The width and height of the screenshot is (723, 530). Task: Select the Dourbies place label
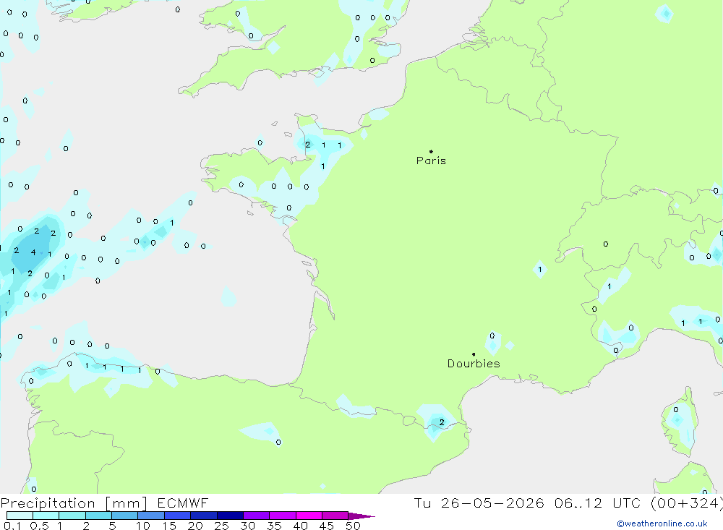(474, 364)
